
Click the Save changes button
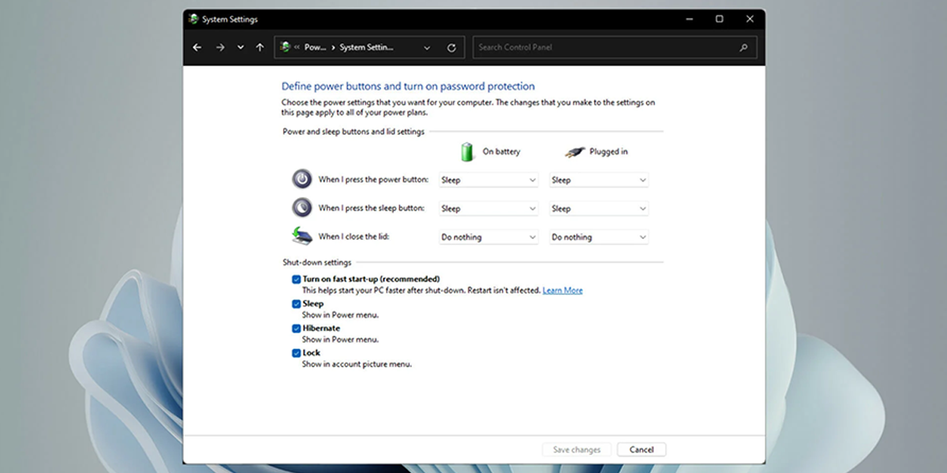pyautogui.click(x=576, y=449)
